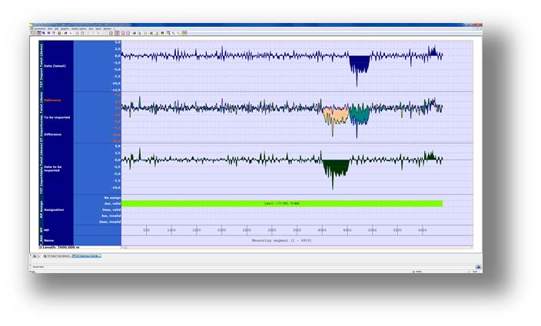Select the 'Data (latest)' row label
Viewport: 541px width, 326px height.
(x=55, y=66)
